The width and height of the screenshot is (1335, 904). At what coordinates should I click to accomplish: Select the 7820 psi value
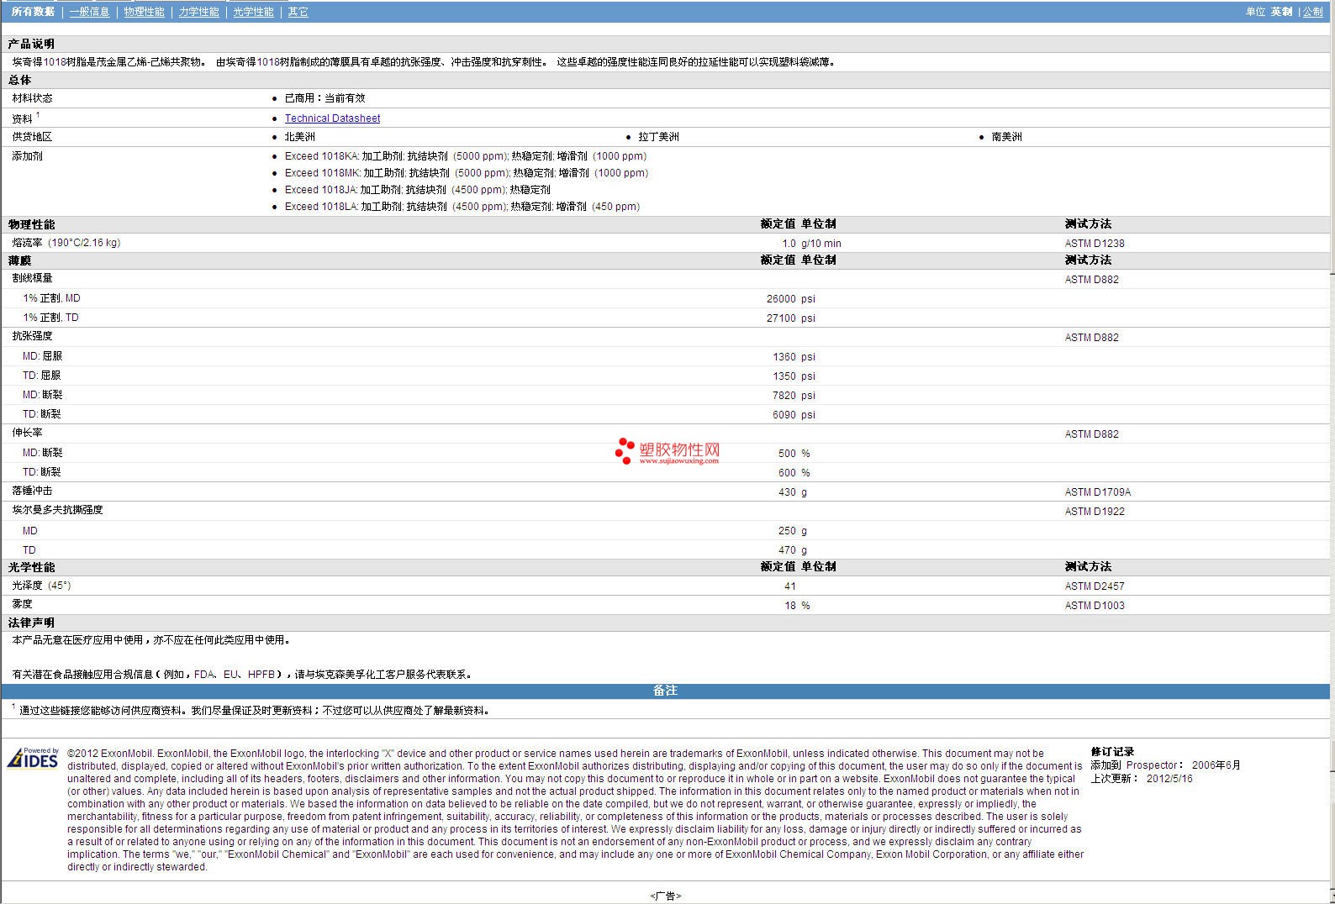pos(794,396)
